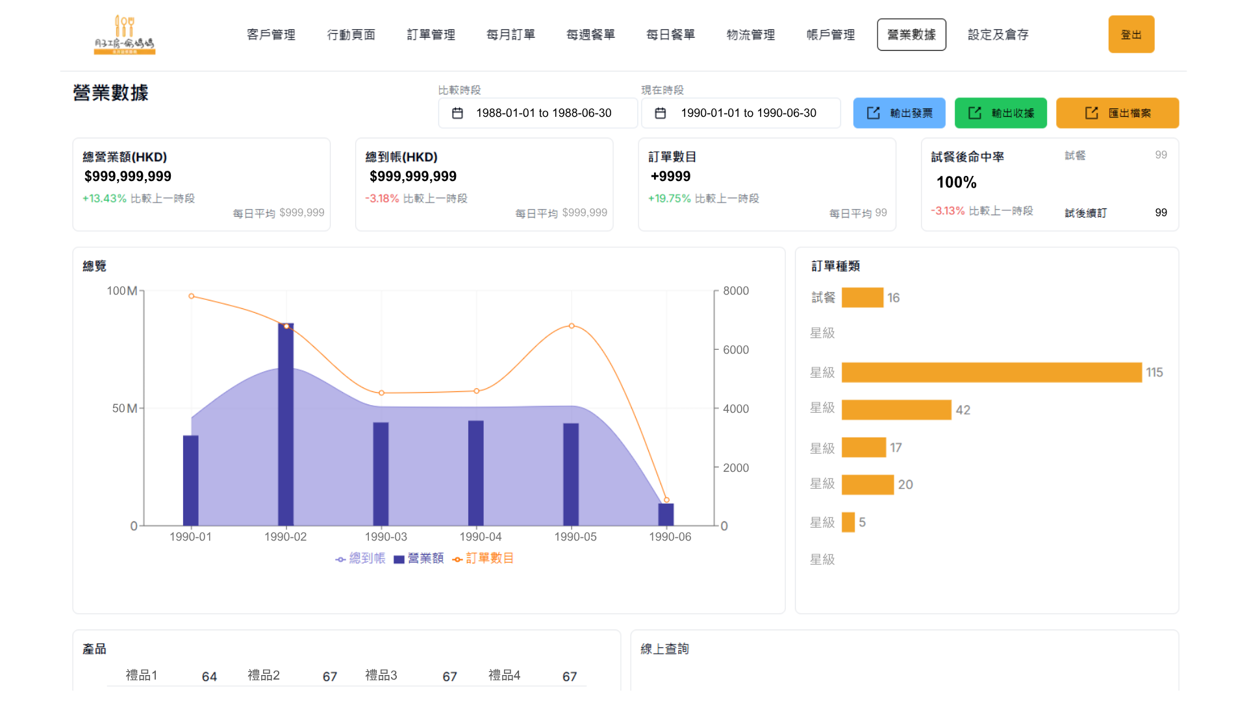Click export icon on 匯出檔案 button
1247x701 pixels.
click(1092, 113)
